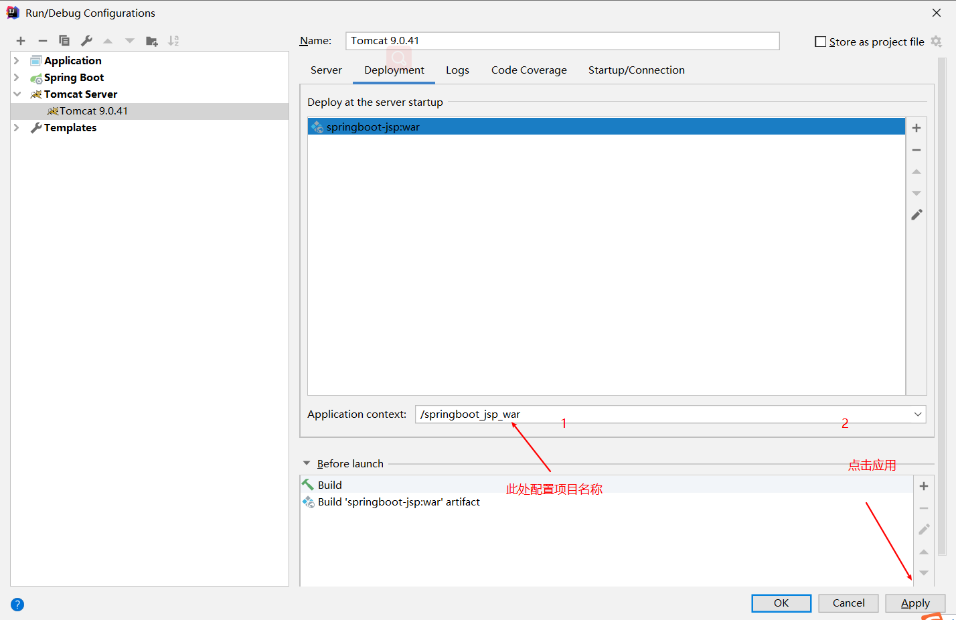
Task: Switch to the Server tab
Action: (326, 70)
